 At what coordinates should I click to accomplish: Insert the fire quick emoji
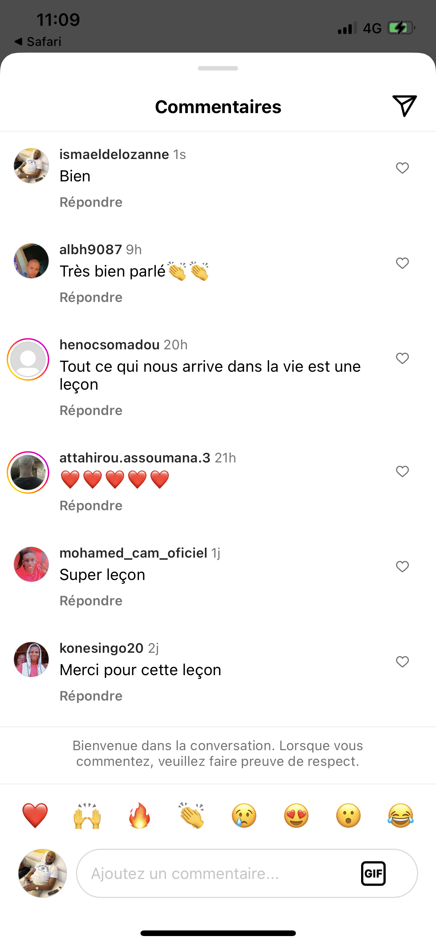click(139, 815)
